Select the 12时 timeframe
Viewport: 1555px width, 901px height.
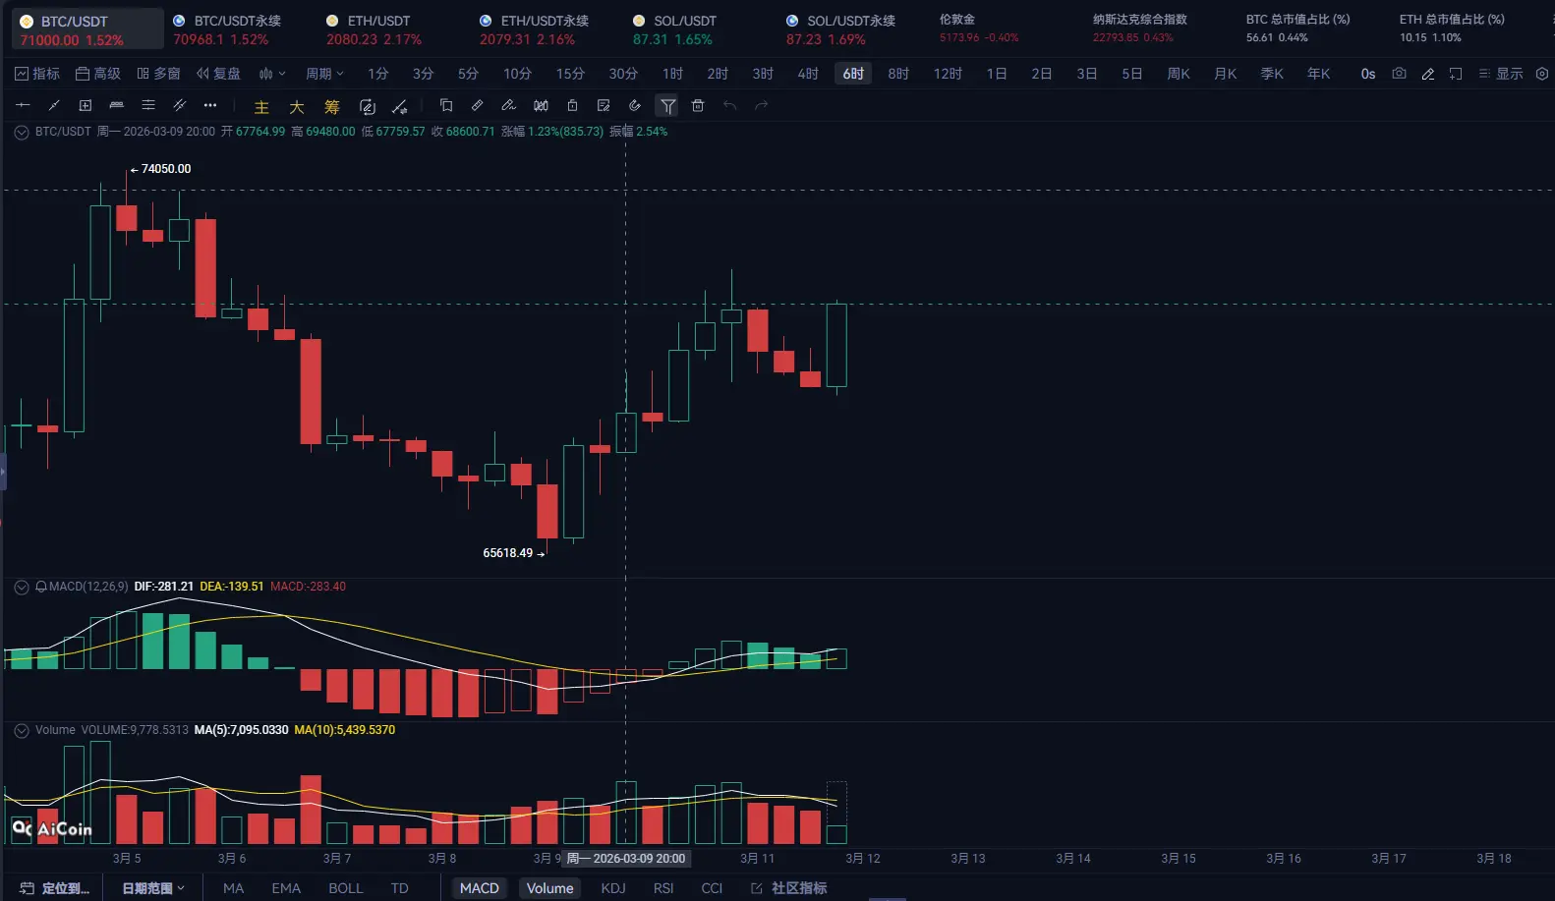tap(948, 74)
